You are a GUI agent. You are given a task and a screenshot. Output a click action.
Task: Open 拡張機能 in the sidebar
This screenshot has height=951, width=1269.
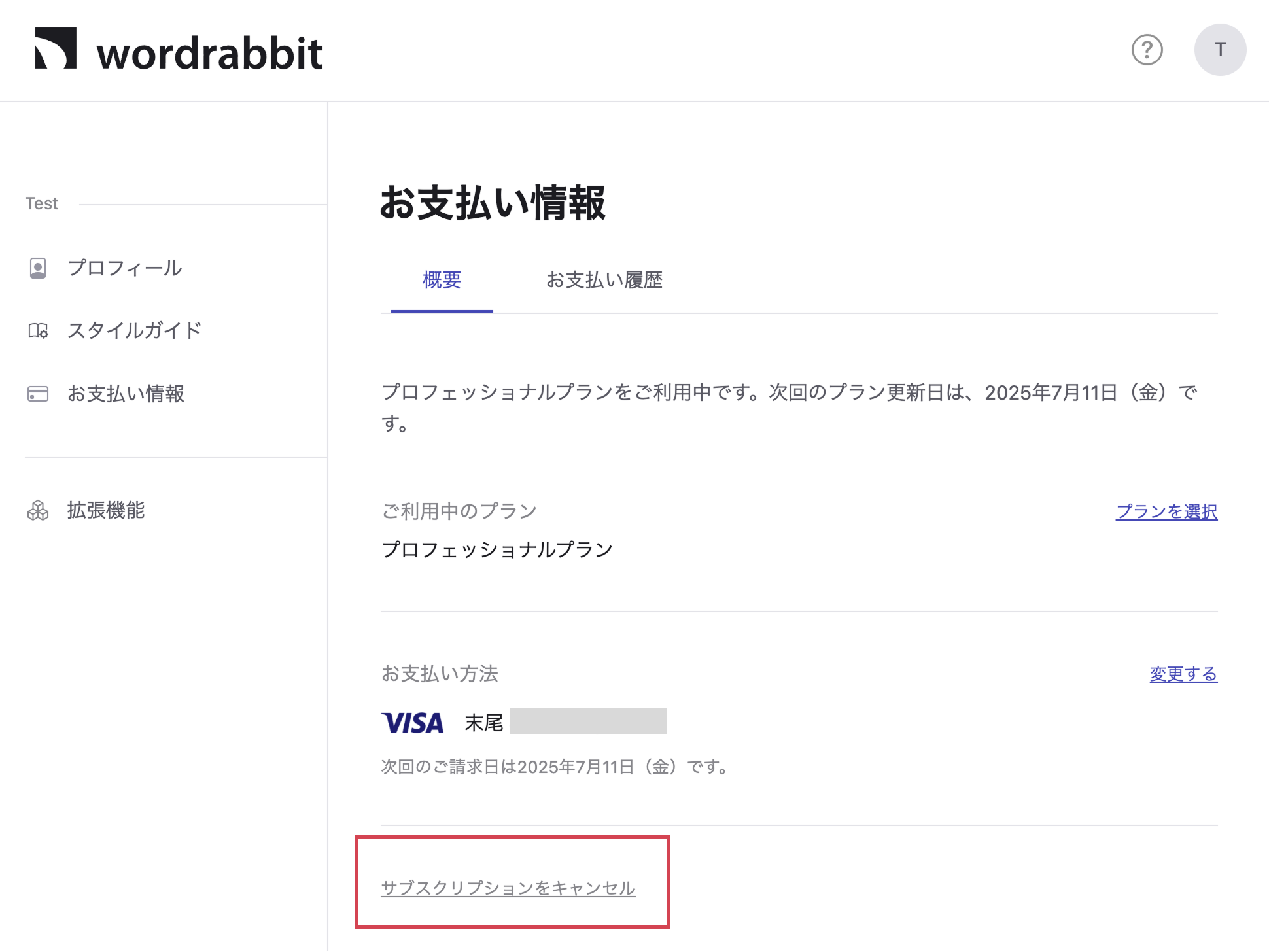(106, 510)
